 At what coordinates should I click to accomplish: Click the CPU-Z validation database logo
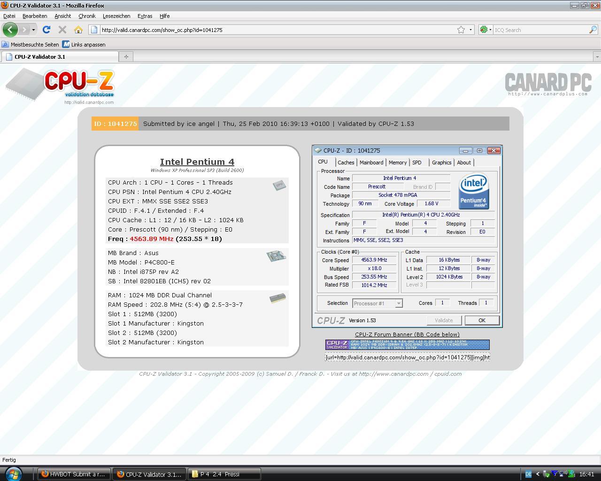coord(60,85)
